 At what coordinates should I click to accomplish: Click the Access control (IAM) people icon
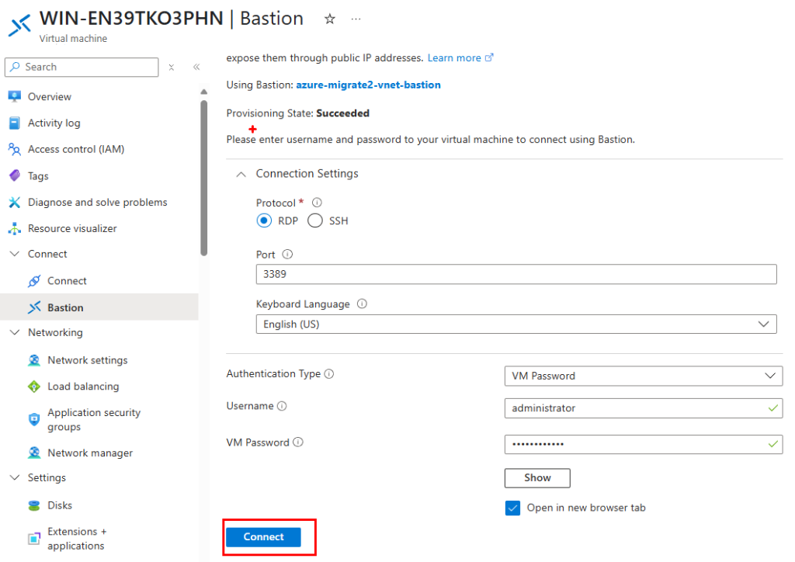pos(15,150)
